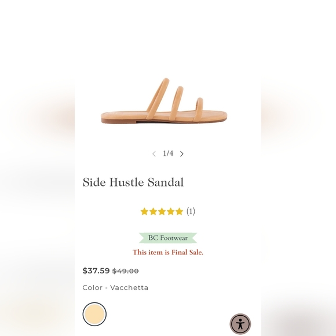
Task: Select the Vacchetta color swatch
Action: click(94, 314)
